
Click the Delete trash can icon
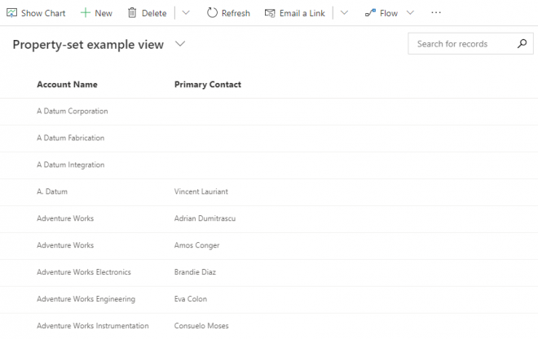click(x=131, y=13)
